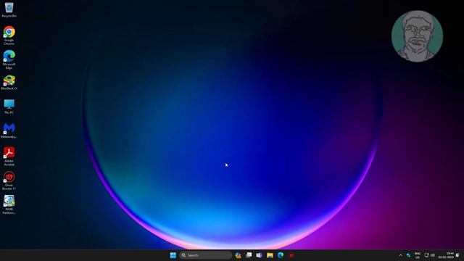
Task: Launch Edge from the taskbar
Action: coord(281,255)
